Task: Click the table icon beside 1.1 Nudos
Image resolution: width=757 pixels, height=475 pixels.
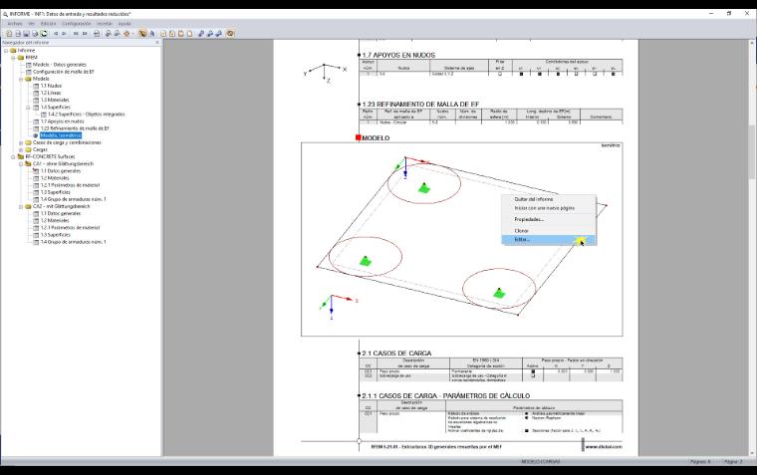Action: (x=36, y=86)
